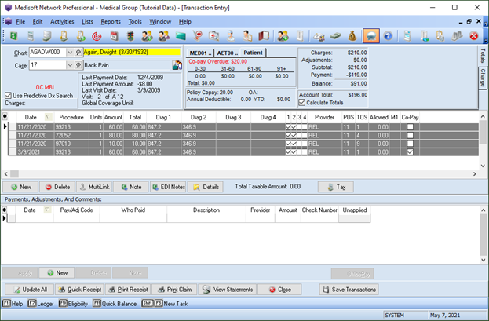489x321 pixels.
Task: Click the red spiral swirl toolbar icon
Action: pos(97,36)
